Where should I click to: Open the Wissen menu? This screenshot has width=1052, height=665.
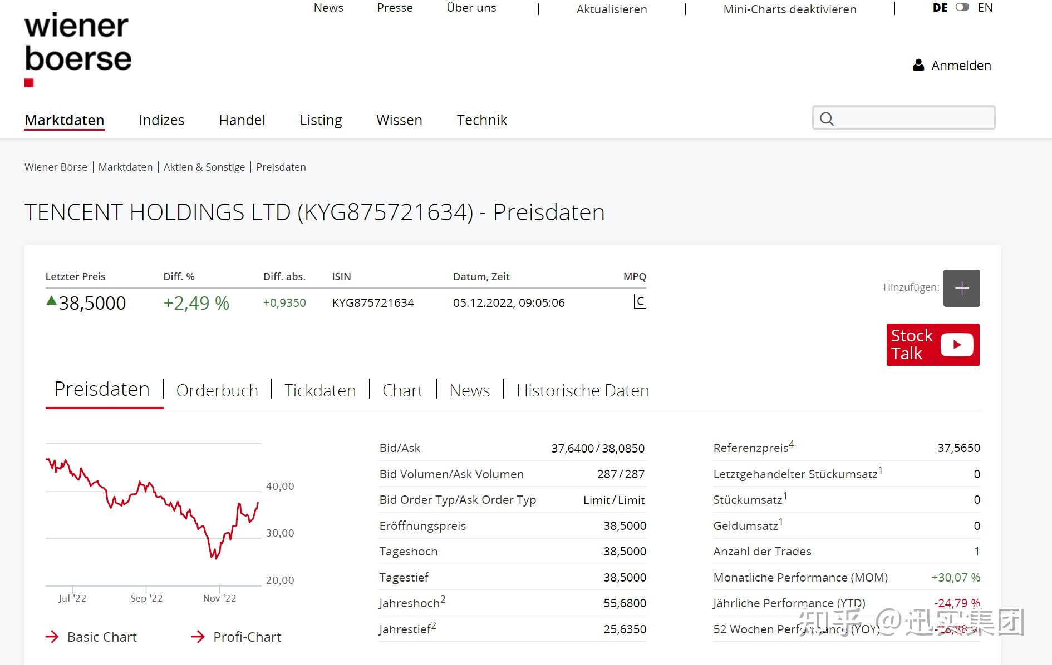click(x=400, y=120)
